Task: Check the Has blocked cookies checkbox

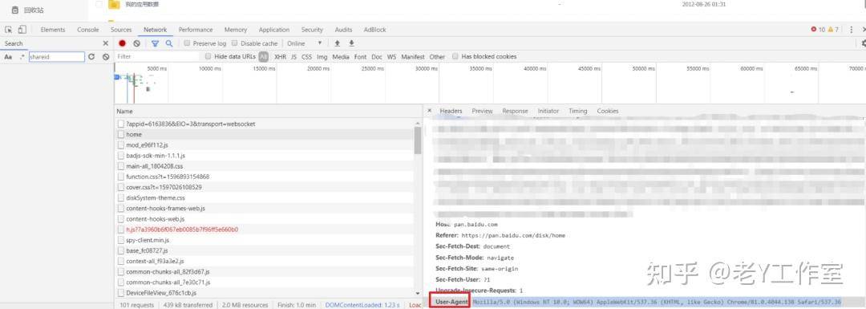Action: pos(455,56)
